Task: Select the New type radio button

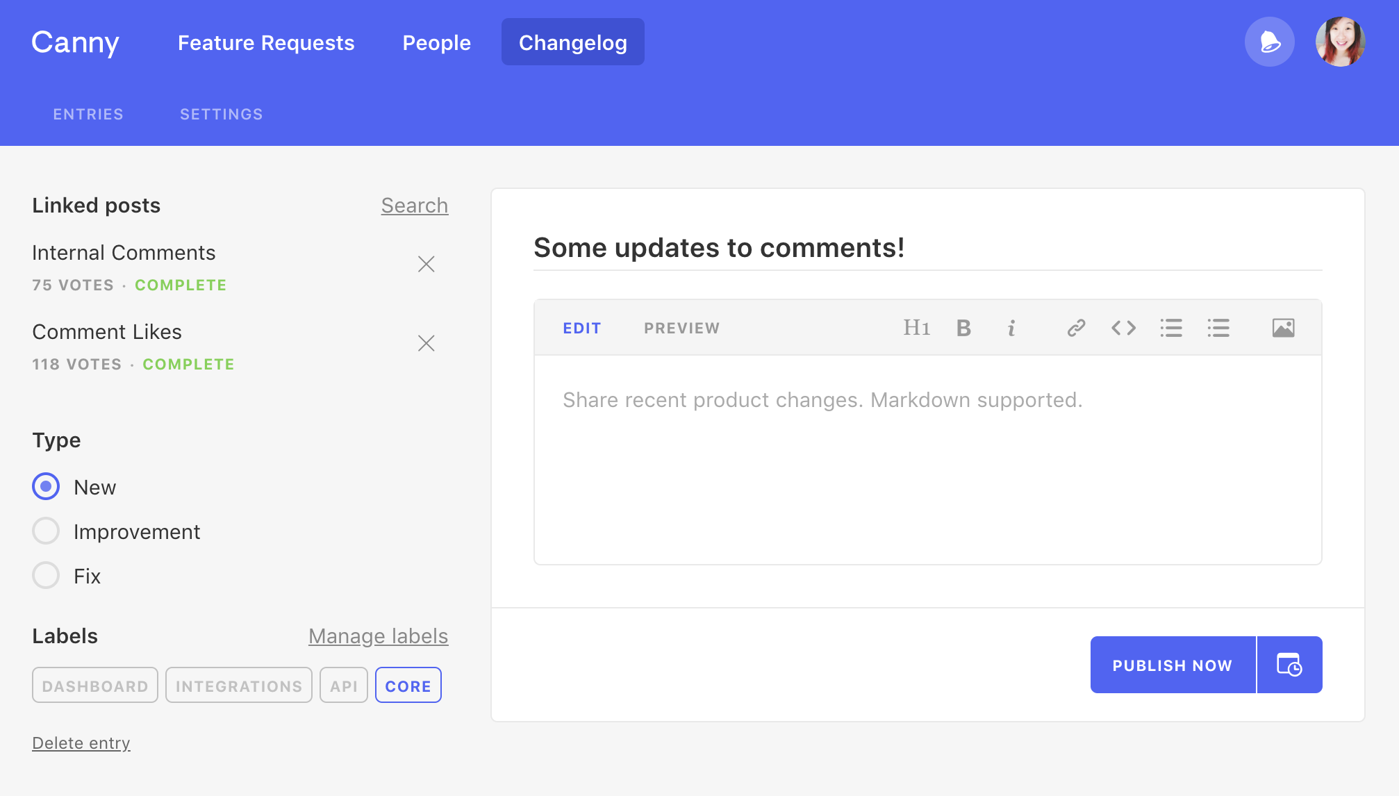Action: coord(46,486)
